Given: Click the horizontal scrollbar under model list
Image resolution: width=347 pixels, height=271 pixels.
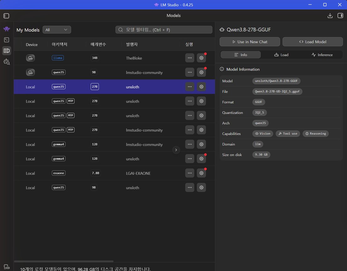Looking at the screenshot, I should pyautogui.click(x=64, y=261).
